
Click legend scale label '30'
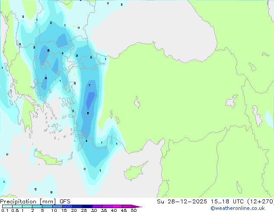94,210
